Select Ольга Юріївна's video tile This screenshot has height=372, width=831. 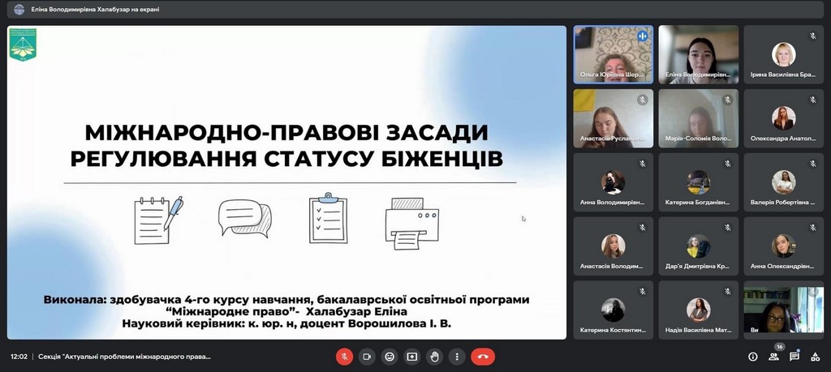pos(613,54)
